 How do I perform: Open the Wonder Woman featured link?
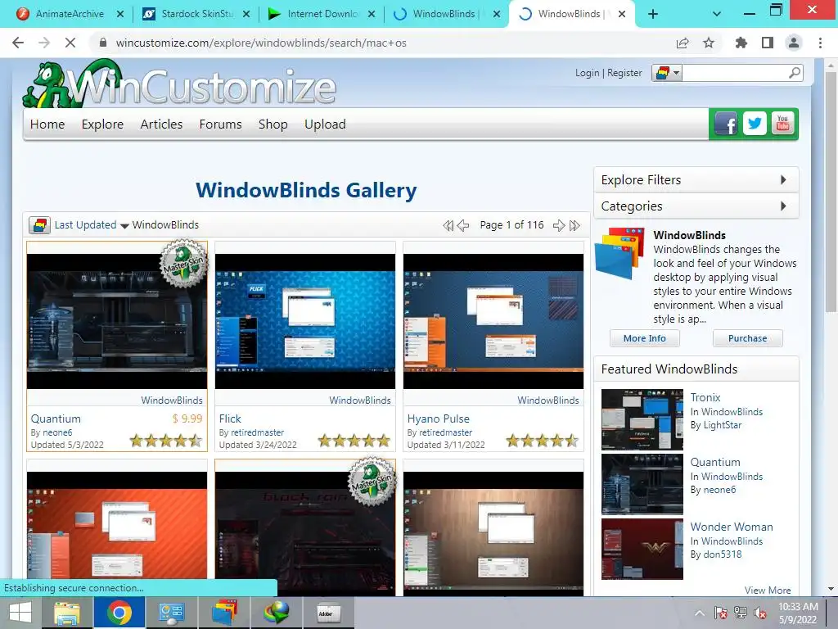pos(732,527)
